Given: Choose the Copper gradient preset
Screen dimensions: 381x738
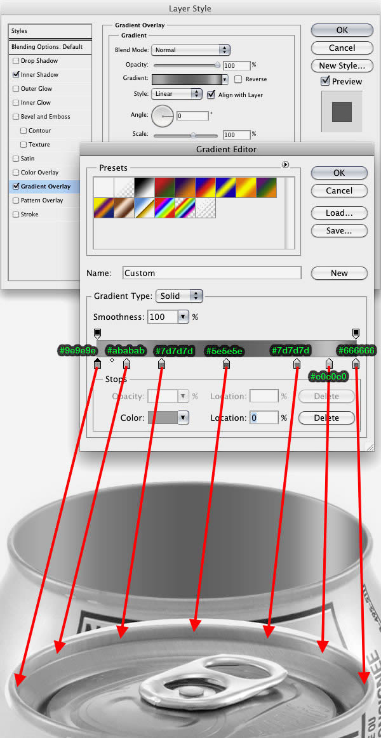Looking at the screenshot, I should pos(124,208).
